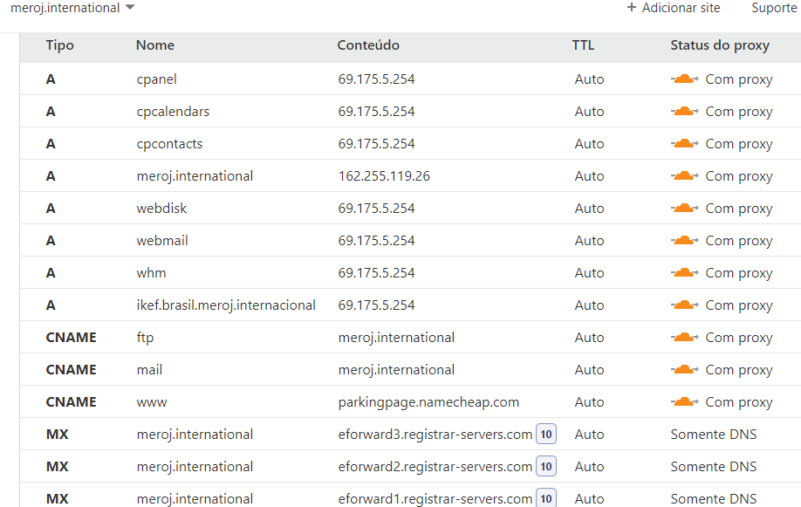
Task: Click eforward3.registrar-servers.com content
Action: click(x=435, y=435)
